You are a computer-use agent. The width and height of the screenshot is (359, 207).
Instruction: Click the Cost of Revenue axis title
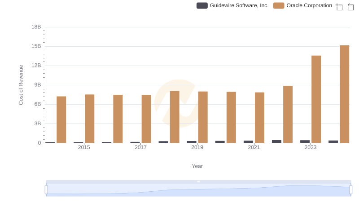21,85
